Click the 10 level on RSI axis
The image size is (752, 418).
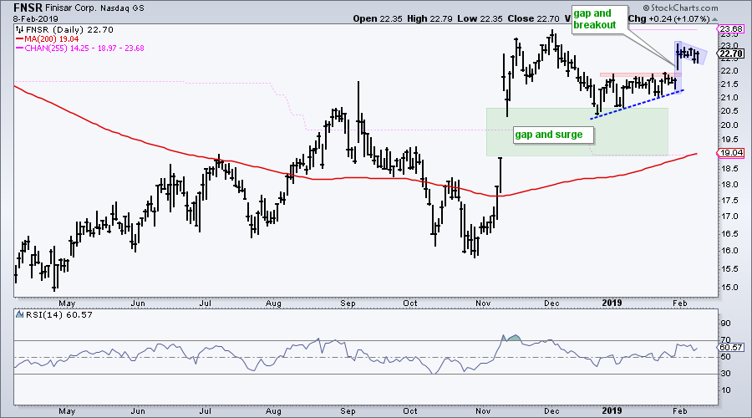tap(725, 390)
